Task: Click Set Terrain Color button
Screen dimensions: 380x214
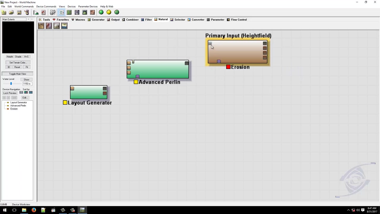Action: click(x=18, y=62)
